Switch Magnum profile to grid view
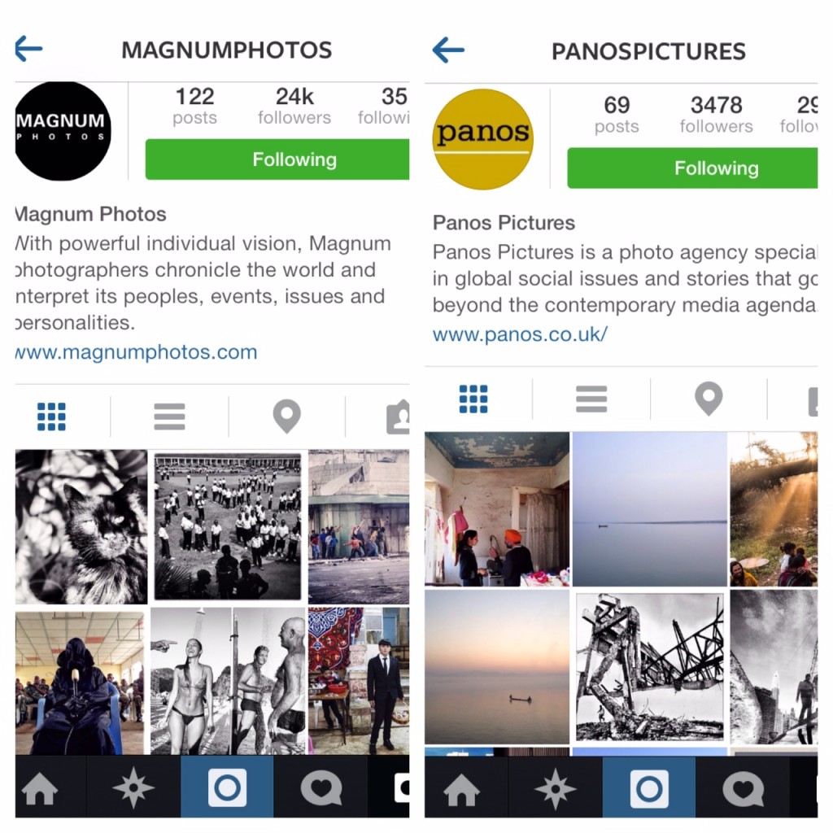 [x=51, y=416]
